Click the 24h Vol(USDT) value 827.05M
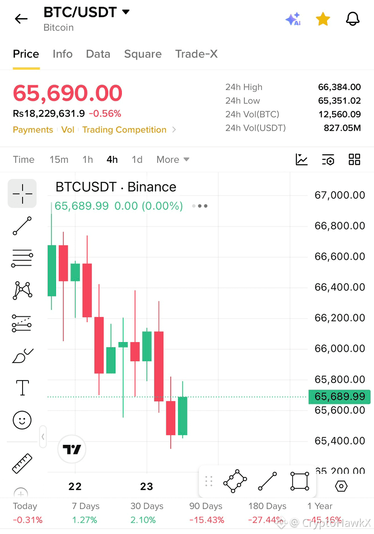The width and height of the screenshot is (374, 534). click(x=342, y=128)
